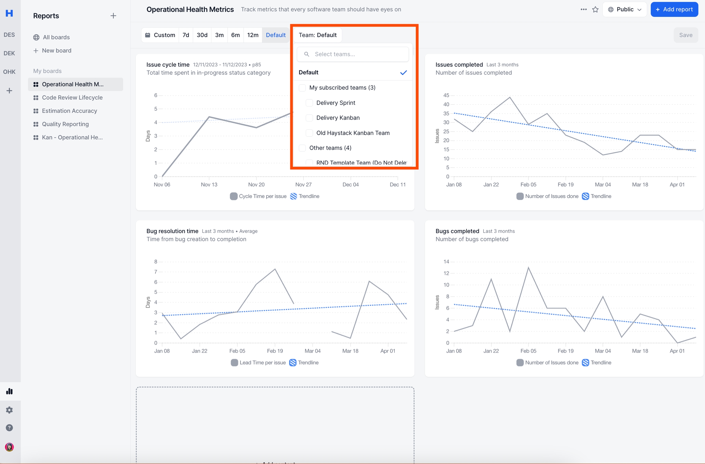Click the plus icon next to Reports
This screenshot has width=705, height=464.
click(113, 16)
